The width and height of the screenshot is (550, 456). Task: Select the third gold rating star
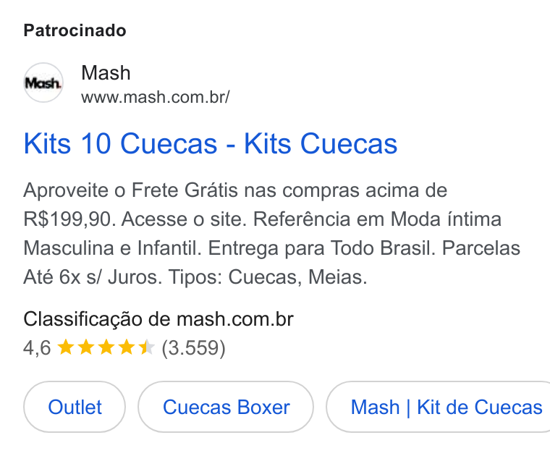click(x=106, y=347)
